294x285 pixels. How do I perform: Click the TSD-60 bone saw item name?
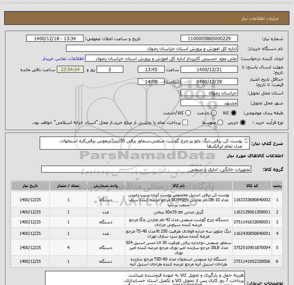[x=179, y=261]
